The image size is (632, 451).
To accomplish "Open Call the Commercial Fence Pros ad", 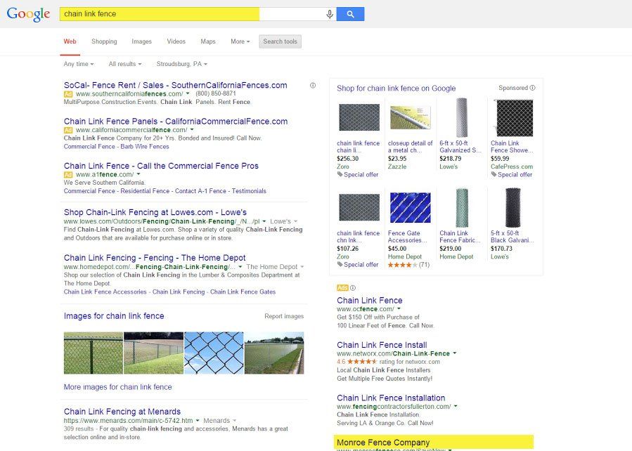I will pos(161,166).
